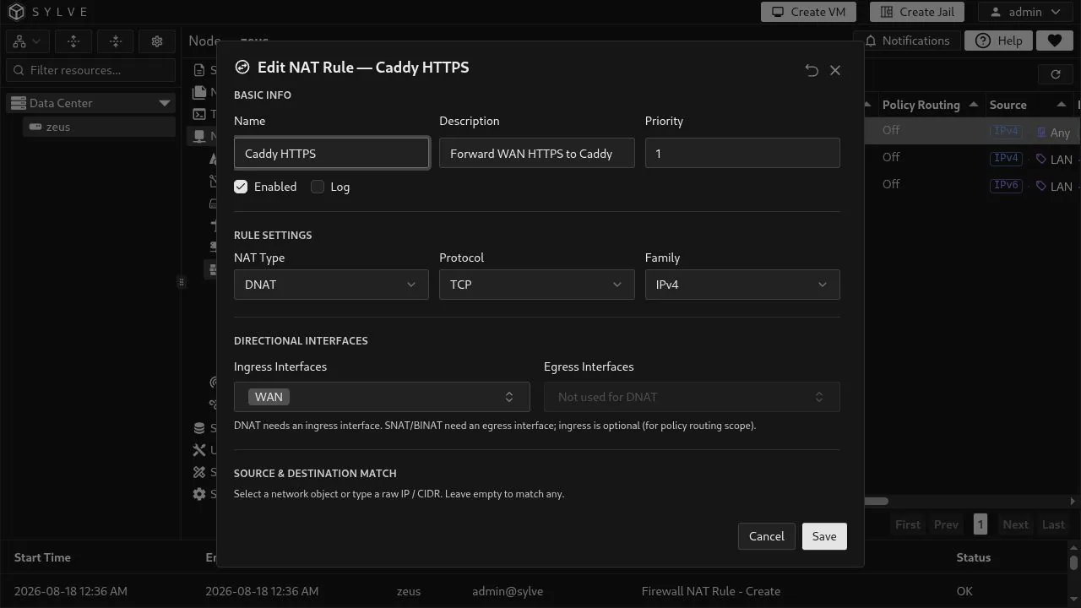Open the NAT Type dropdown
Screen dimensions: 1081x608
pyautogui.click(x=331, y=285)
